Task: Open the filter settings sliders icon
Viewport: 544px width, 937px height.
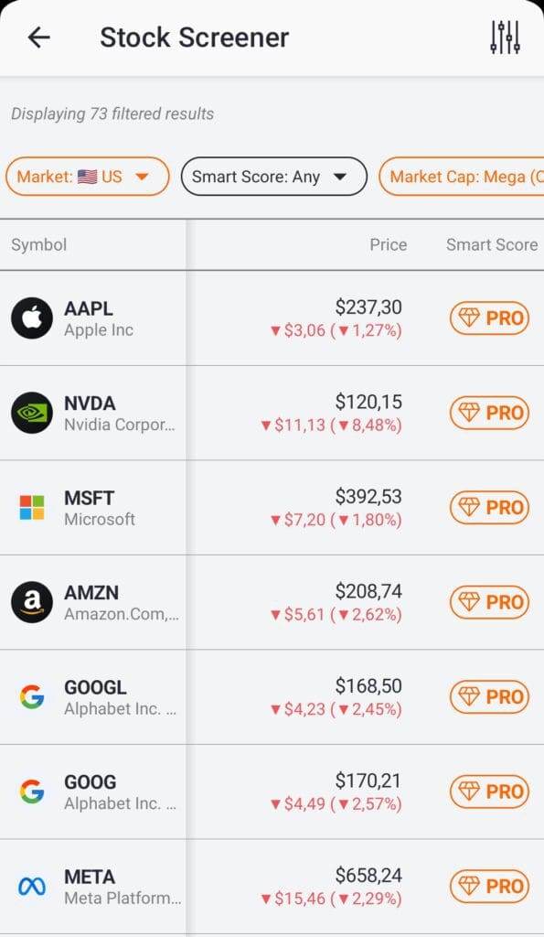Action: pos(504,37)
